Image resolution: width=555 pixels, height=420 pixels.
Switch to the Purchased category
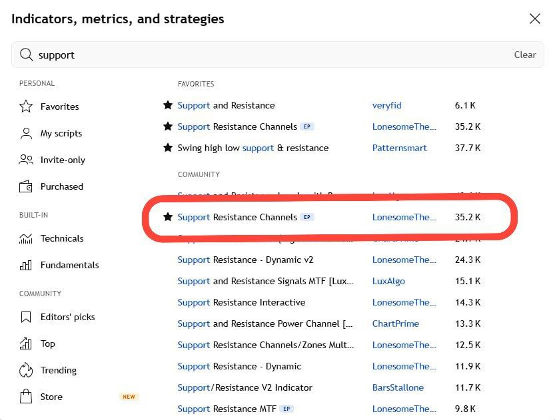pyautogui.click(x=61, y=186)
